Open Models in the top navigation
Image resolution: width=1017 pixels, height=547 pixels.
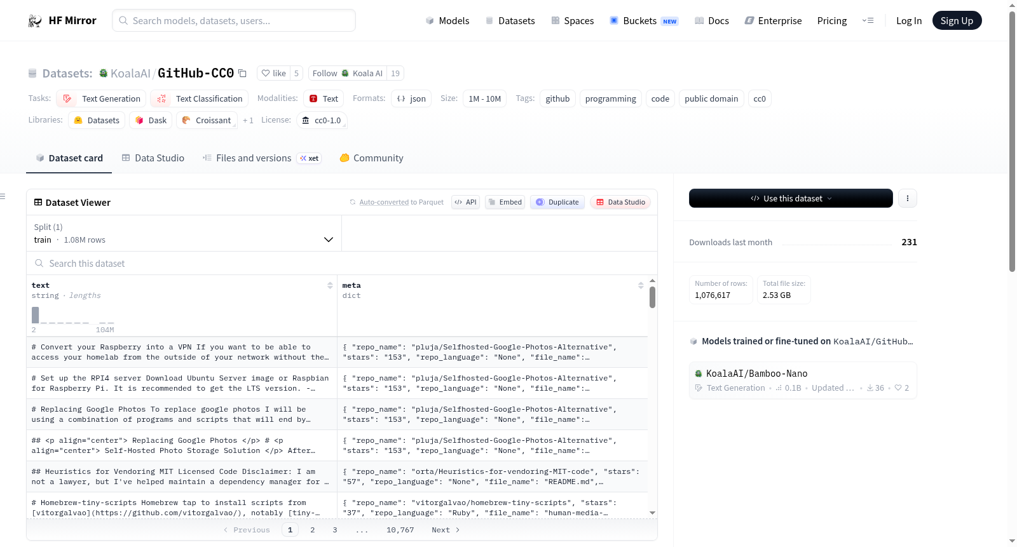tap(447, 21)
